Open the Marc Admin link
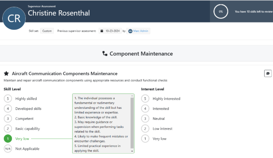Screen dimensions: 273x158 click(141, 31)
